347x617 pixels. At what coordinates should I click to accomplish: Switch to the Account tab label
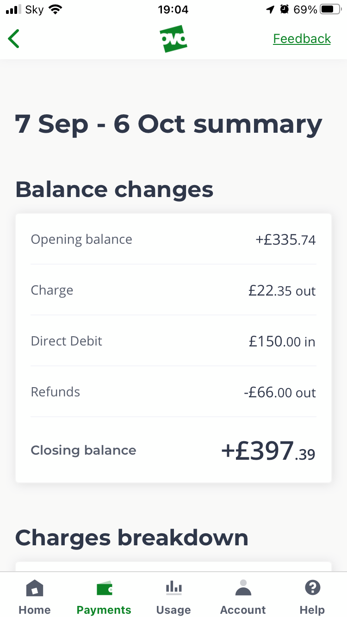point(243,610)
